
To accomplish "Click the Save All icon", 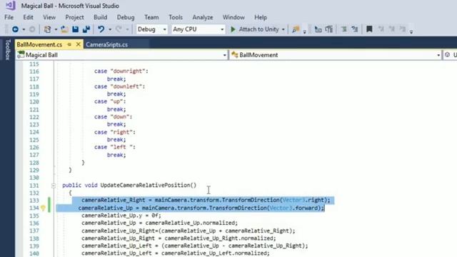I will (x=86, y=29).
